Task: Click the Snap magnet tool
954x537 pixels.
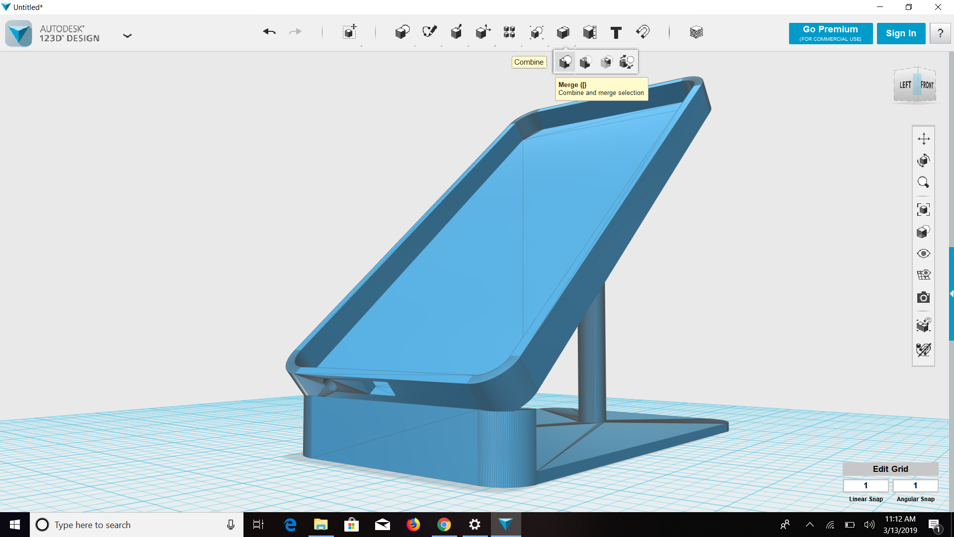Action: (x=643, y=32)
